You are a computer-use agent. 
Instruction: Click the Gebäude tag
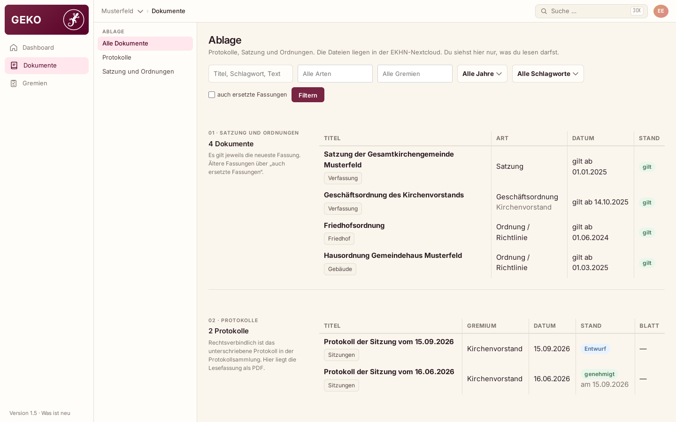click(340, 269)
